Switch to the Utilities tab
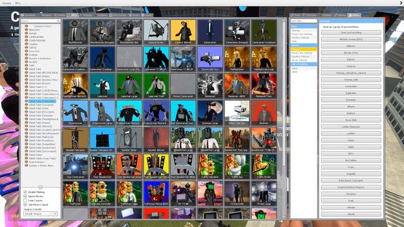 [354, 15]
